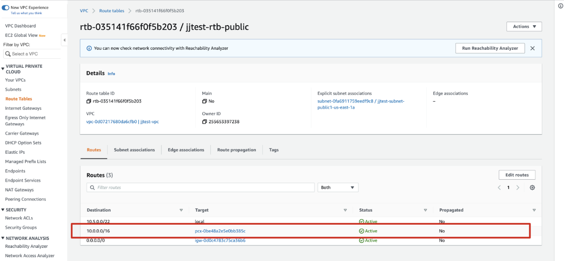Select the 10.5.0.0/22 destination cell
The width and height of the screenshot is (564, 261).
(98, 222)
